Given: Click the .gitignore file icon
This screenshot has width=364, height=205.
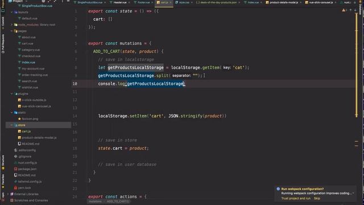Looking at the screenshot, I should point(15,157).
